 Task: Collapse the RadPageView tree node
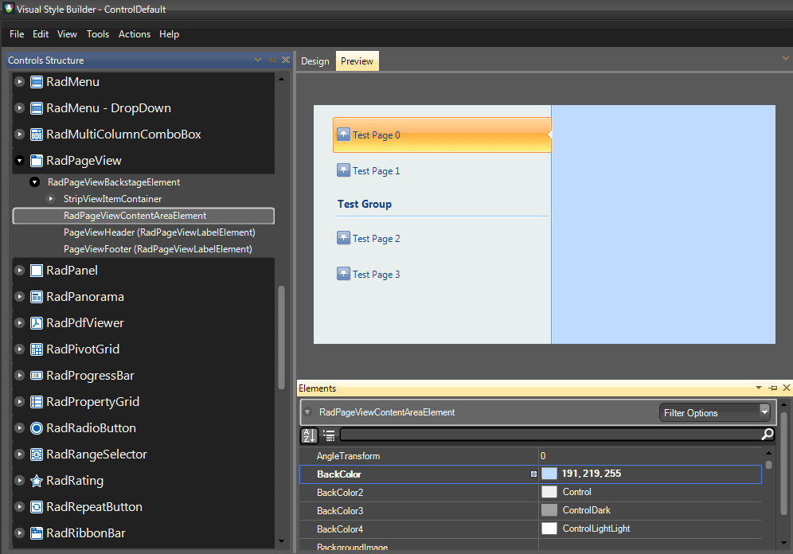tap(18, 160)
